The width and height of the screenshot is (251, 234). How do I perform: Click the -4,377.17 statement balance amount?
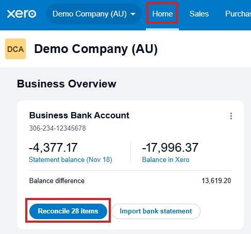pyautogui.click(x=53, y=148)
